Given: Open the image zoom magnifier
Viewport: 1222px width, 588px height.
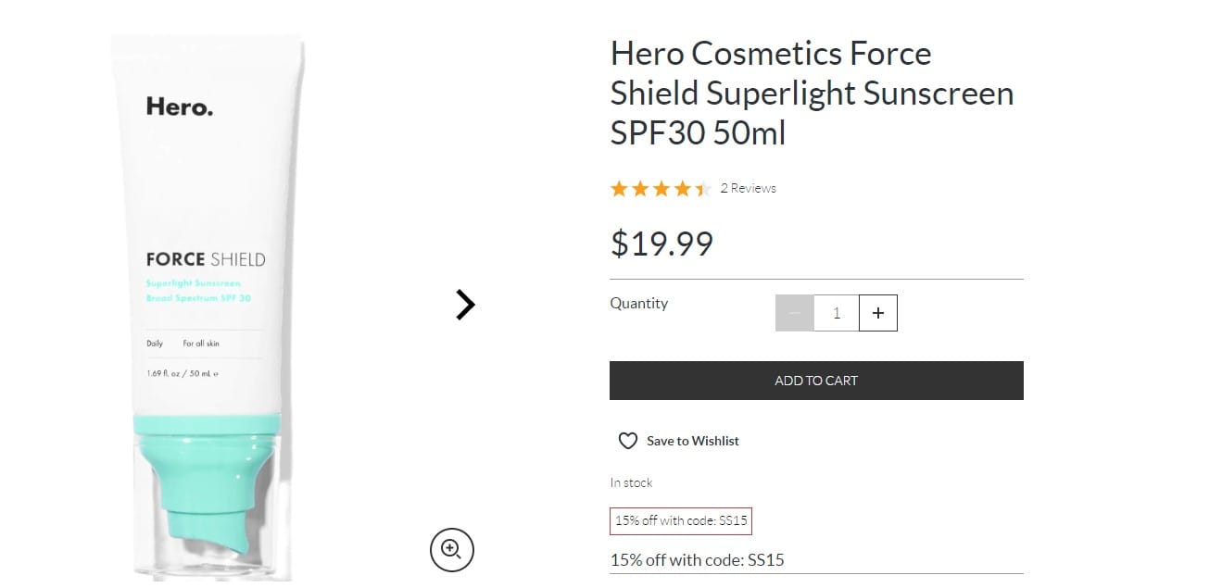Looking at the screenshot, I should (451, 550).
